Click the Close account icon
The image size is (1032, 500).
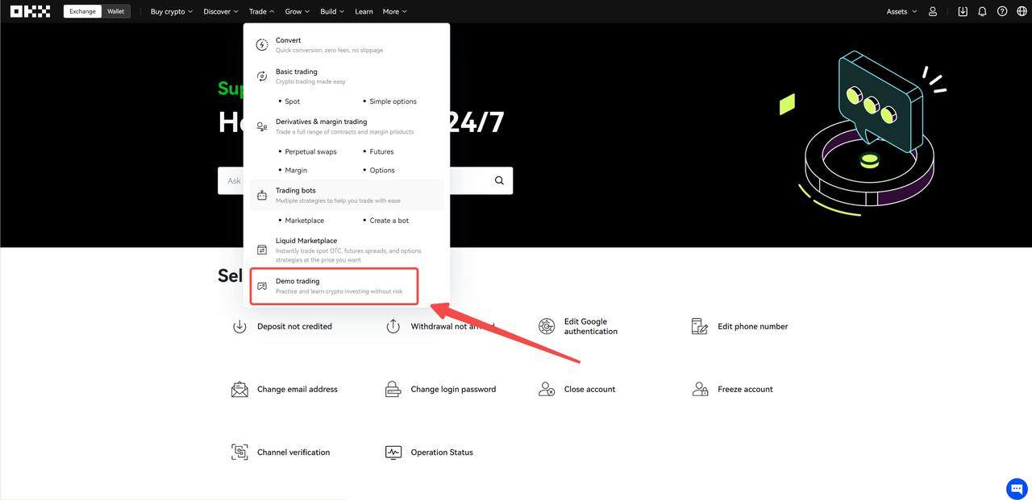click(547, 389)
